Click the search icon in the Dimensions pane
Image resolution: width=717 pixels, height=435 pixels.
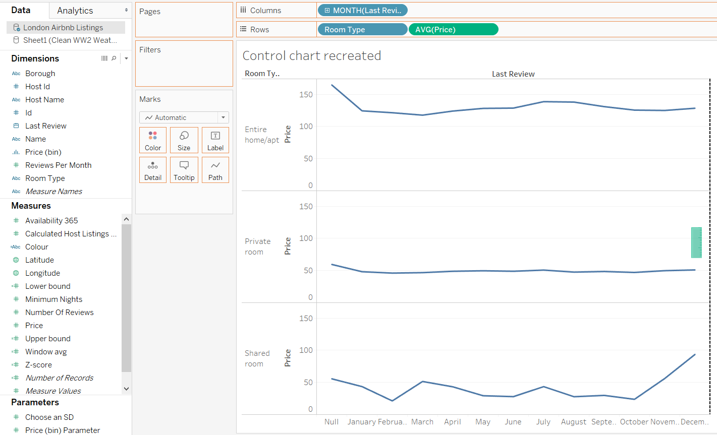pos(113,58)
